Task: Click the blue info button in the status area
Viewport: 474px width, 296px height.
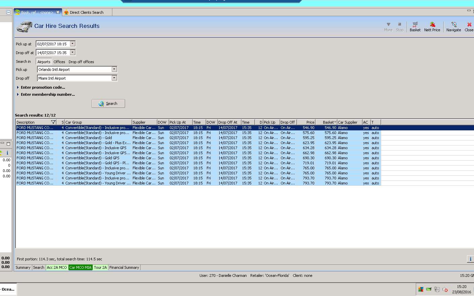Action: click(x=470, y=259)
